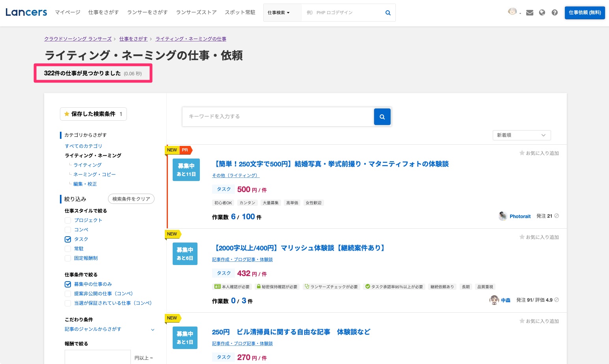This screenshot has height=364, width=609.
Task: Click the 本人確認が必要 tag icon
Action: tap(217, 287)
